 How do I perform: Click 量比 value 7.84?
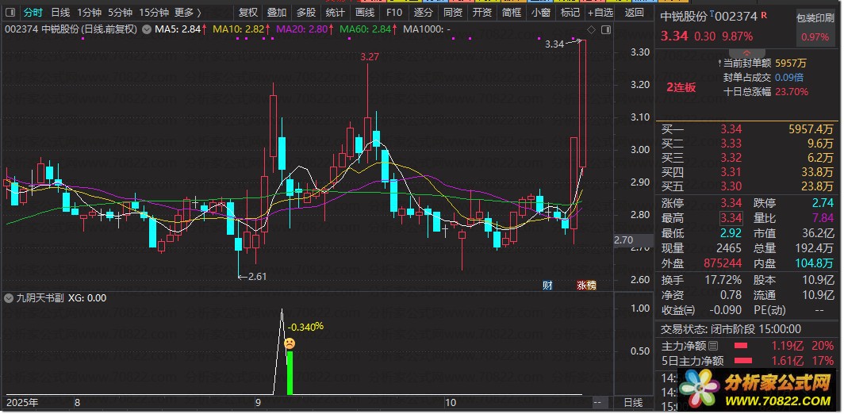[x=823, y=218]
